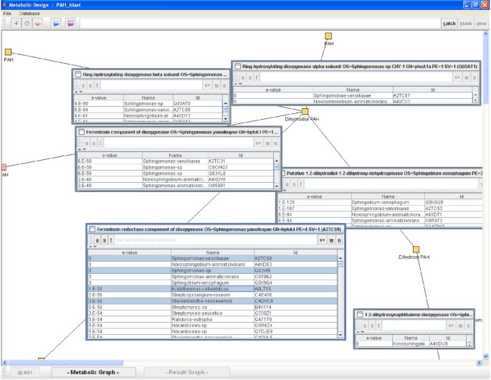Click 'w' button in beta subunit panel
The width and height of the screenshot is (491, 380).
[x=216, y=85]
